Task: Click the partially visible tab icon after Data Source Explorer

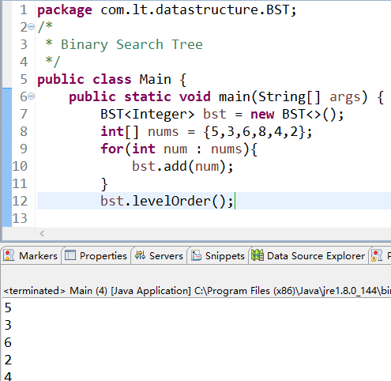Action: coord(377,255)
